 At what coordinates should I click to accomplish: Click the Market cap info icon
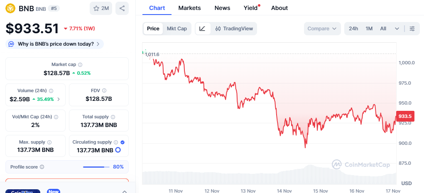[x=80, y=65]
